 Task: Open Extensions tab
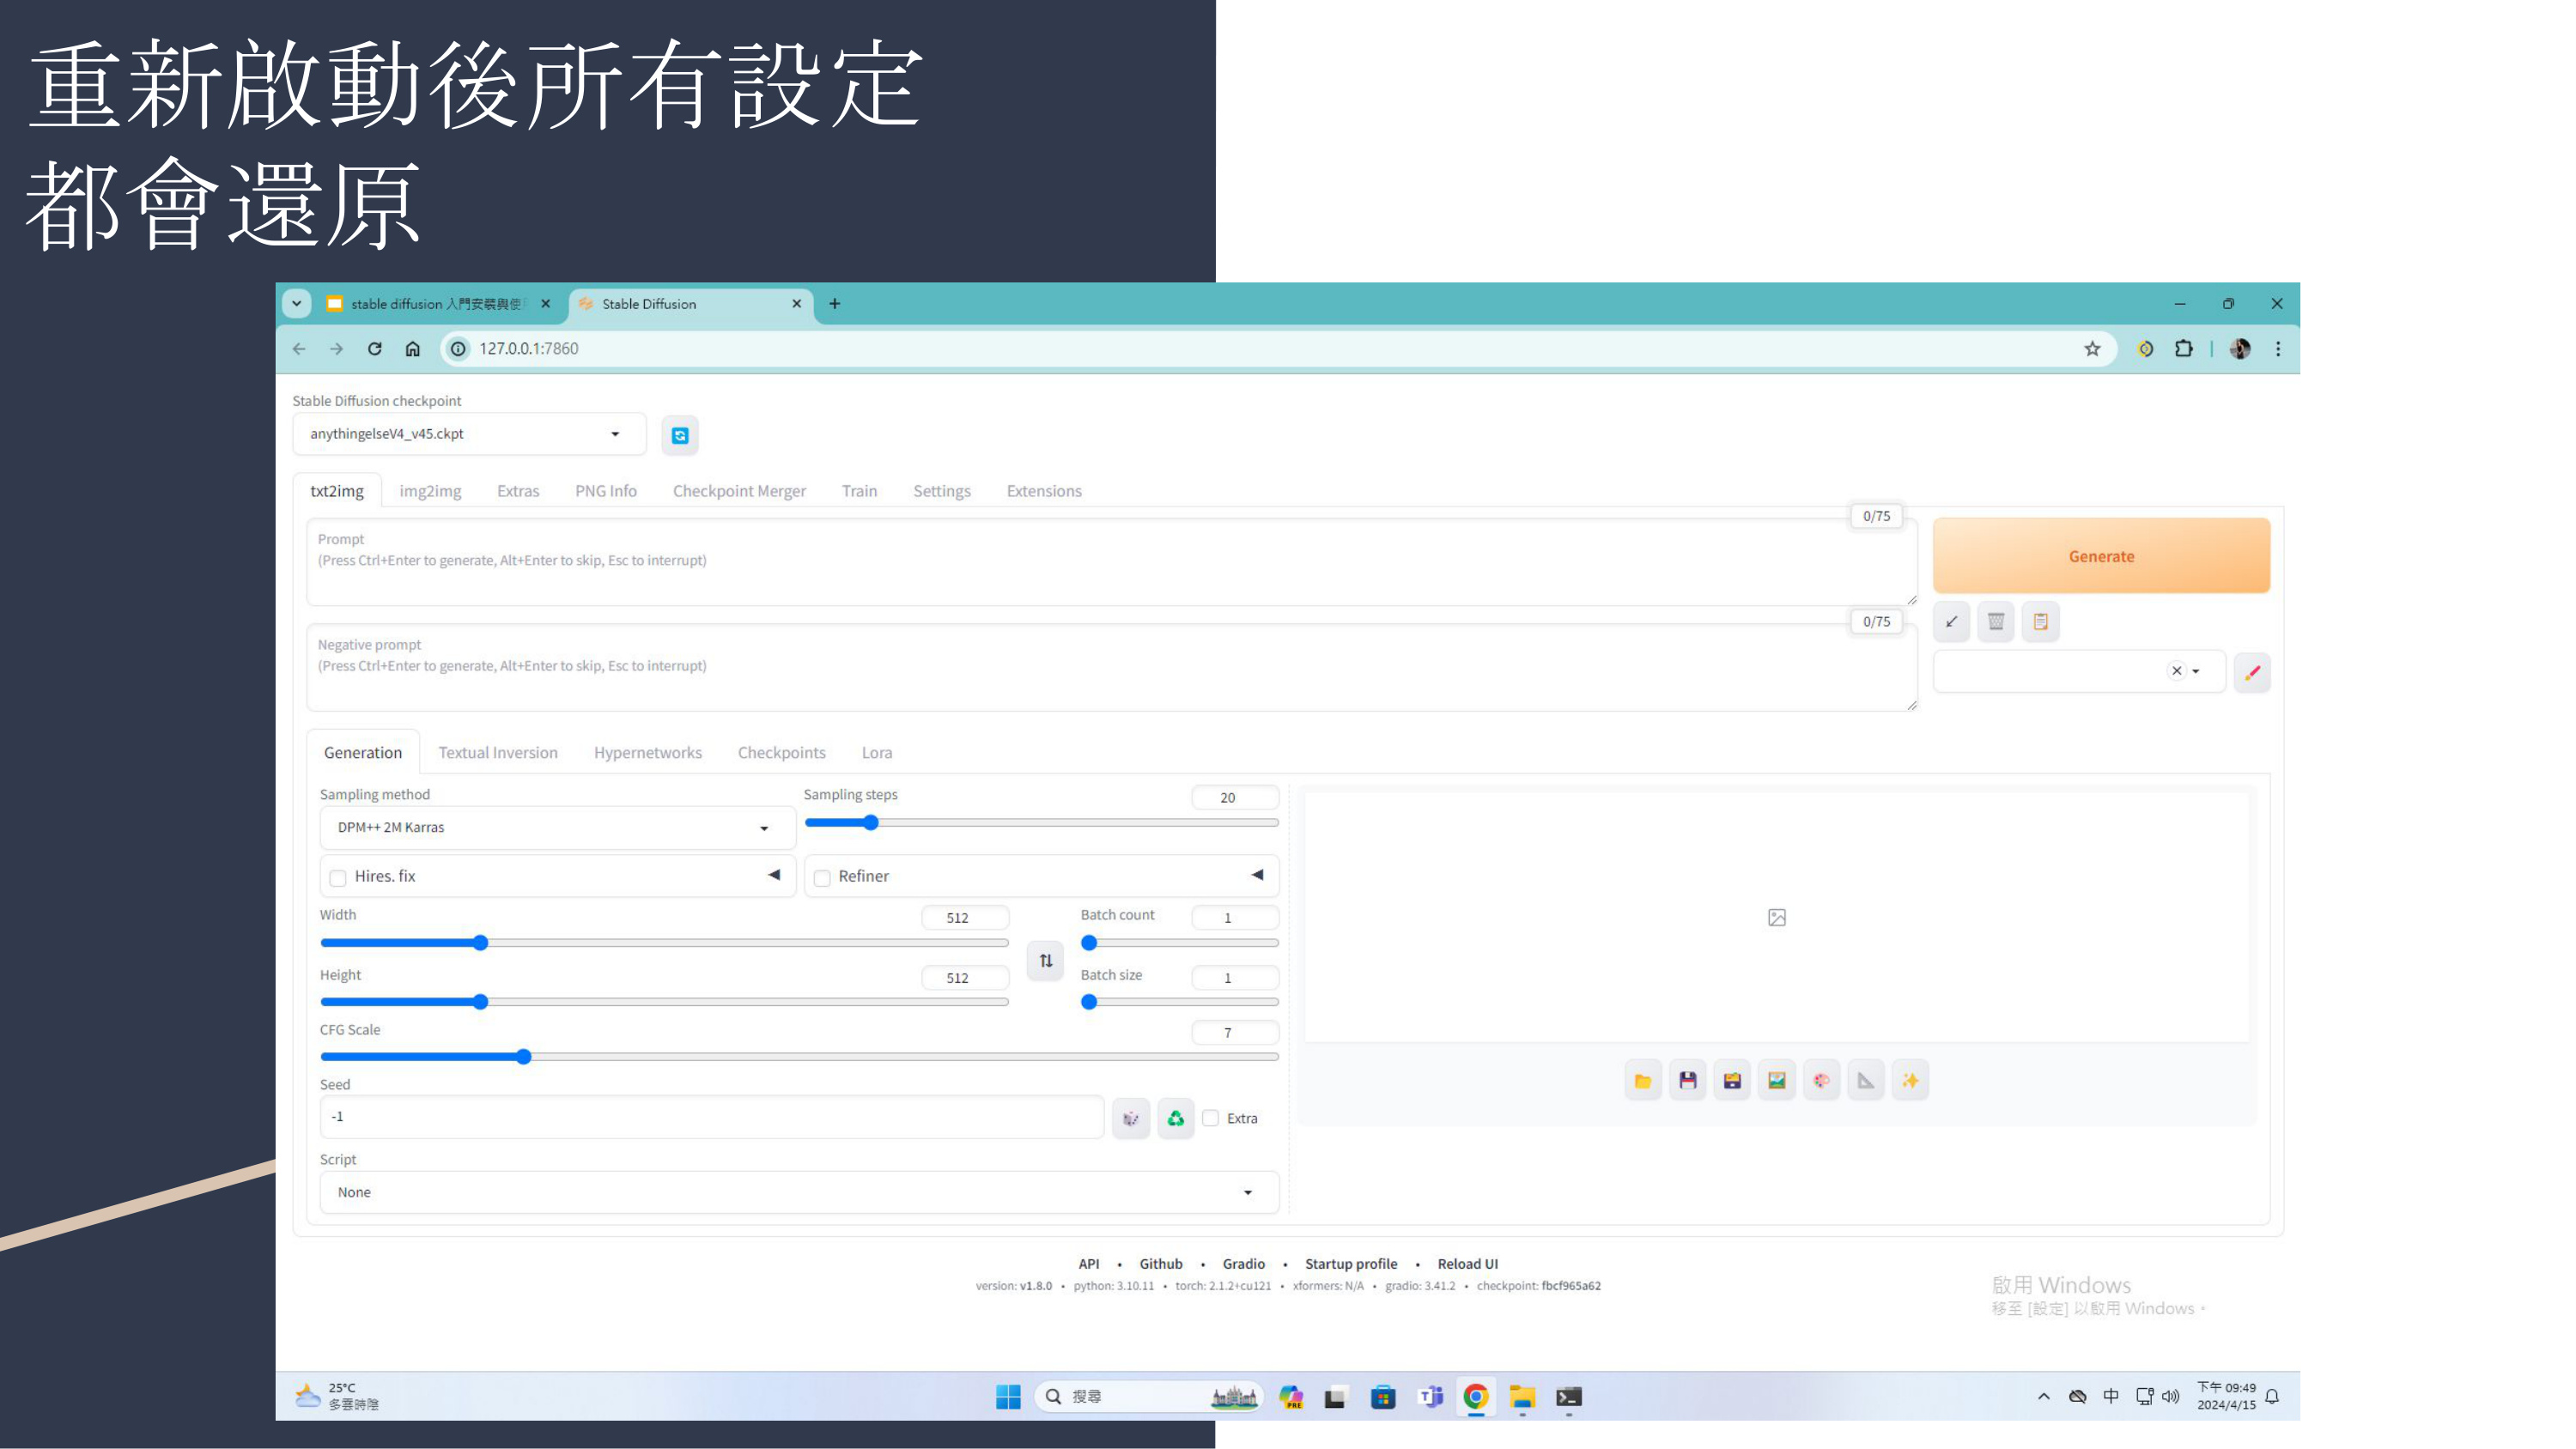pyautogui.click(x=1044, y=491)
